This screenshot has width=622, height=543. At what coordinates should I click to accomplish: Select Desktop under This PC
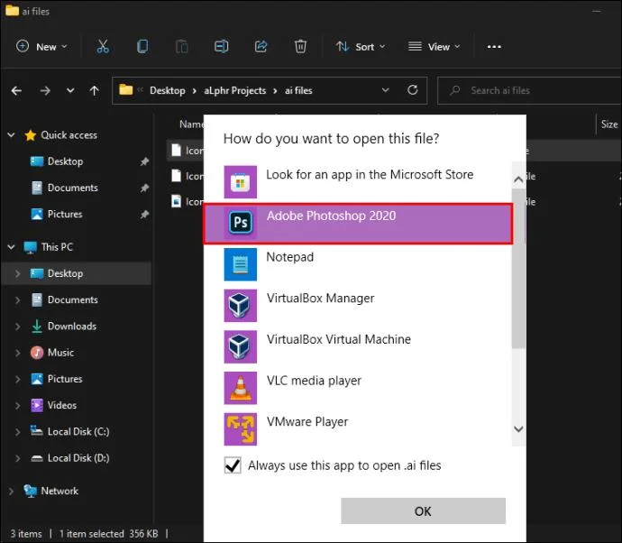[77, 273]
